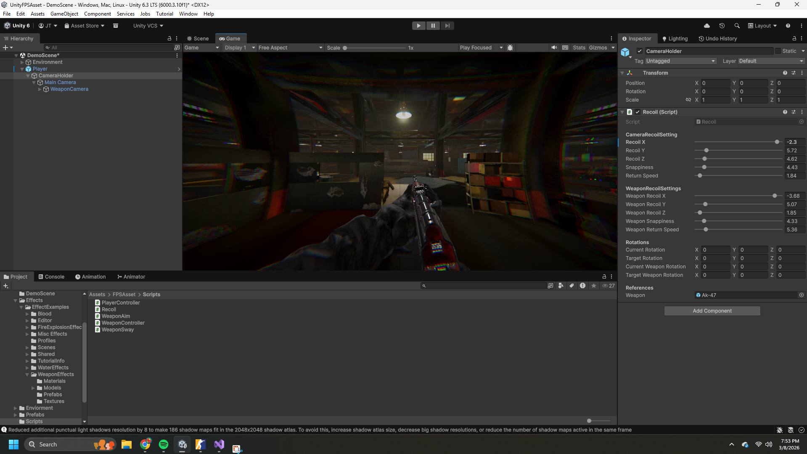Image resolution: width=807 pixels, height=454 pixels.
Task: Switch to the Console tab
Action: pyautogui.click(x=51, y=277)
